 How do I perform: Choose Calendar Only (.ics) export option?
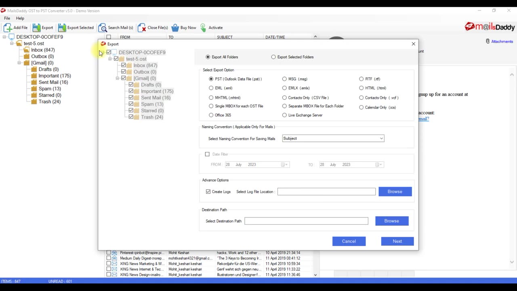[361, 108]
